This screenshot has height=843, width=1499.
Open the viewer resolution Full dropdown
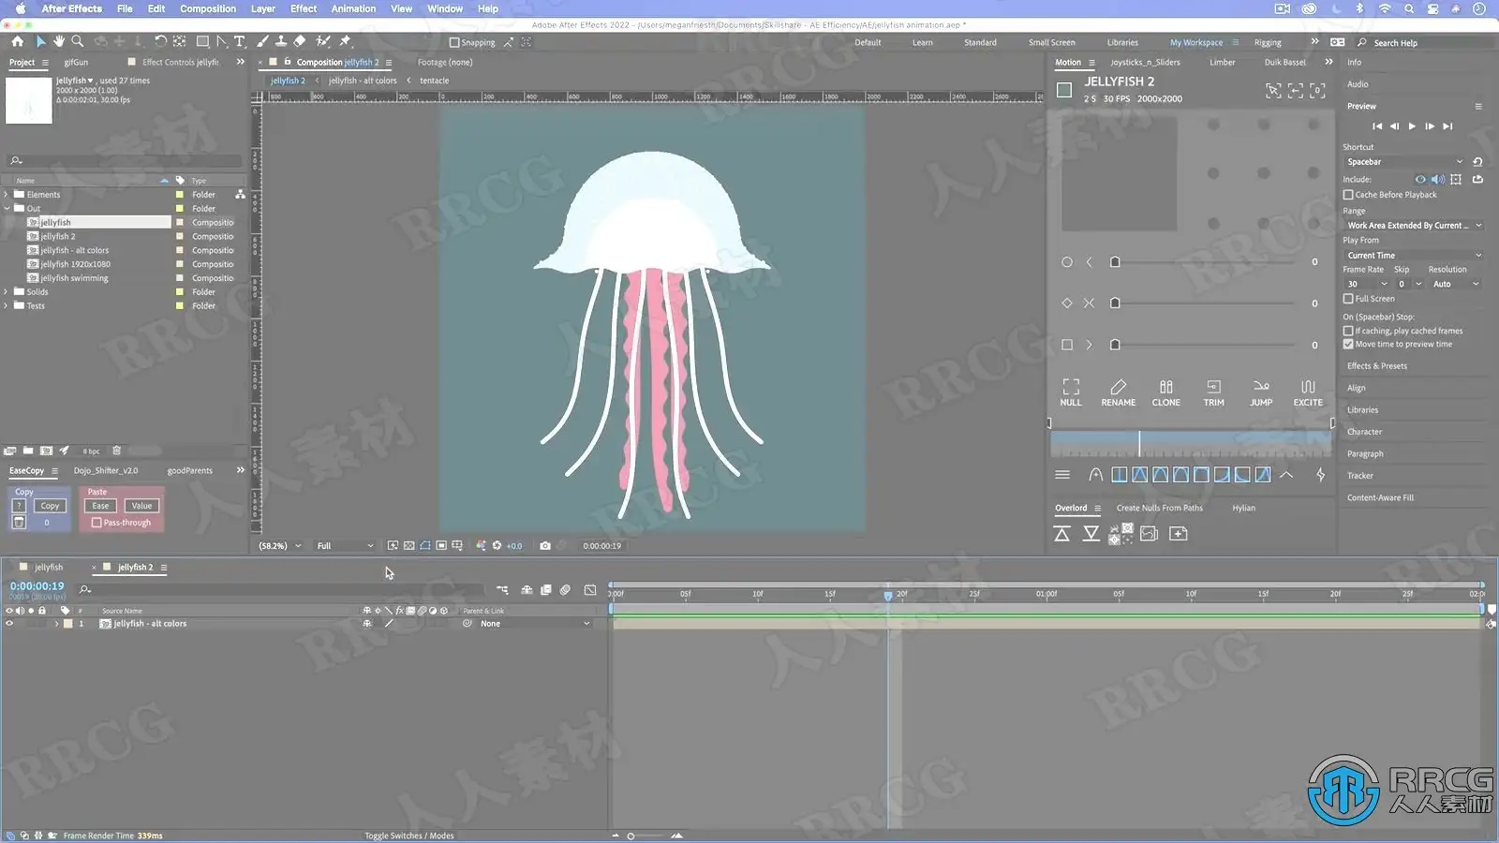tap(345, 546)
